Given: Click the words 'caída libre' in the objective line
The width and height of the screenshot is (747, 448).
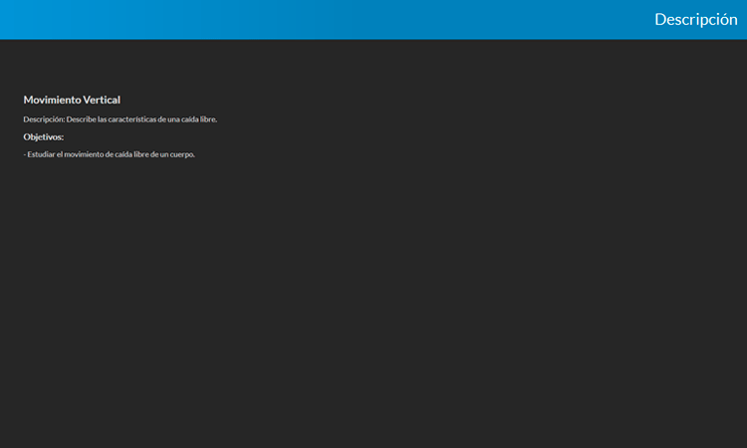Looking at the screenshot, I should 132,154.
